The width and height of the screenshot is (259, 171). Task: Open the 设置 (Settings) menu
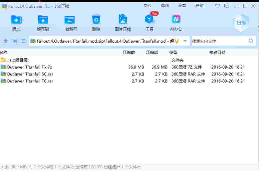coord(182,6)
